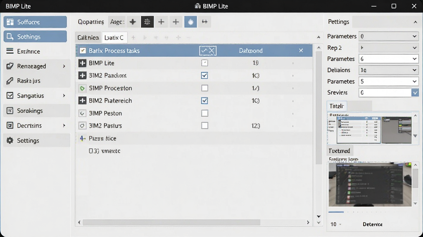Expand the Sangatius submenu arrow
The width and height of the screenshot is (423, 237).
tap(64, 95)
